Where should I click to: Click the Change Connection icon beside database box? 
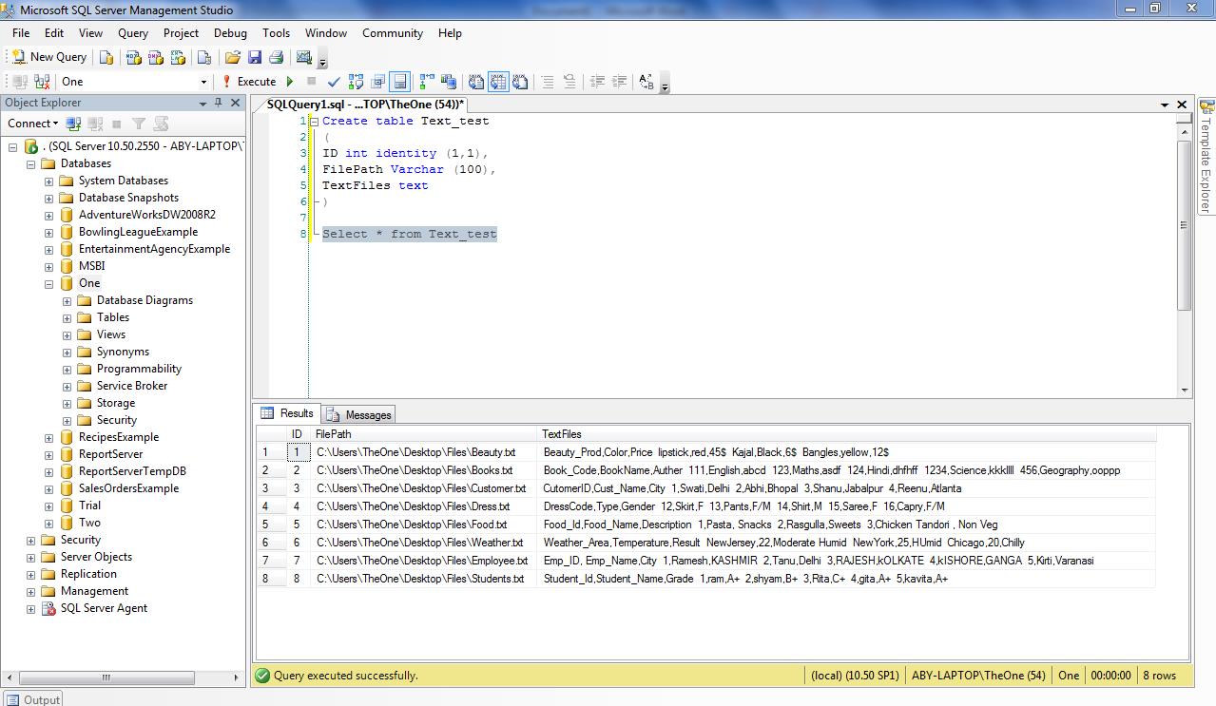pyautogui.click(x=42, y=82)
